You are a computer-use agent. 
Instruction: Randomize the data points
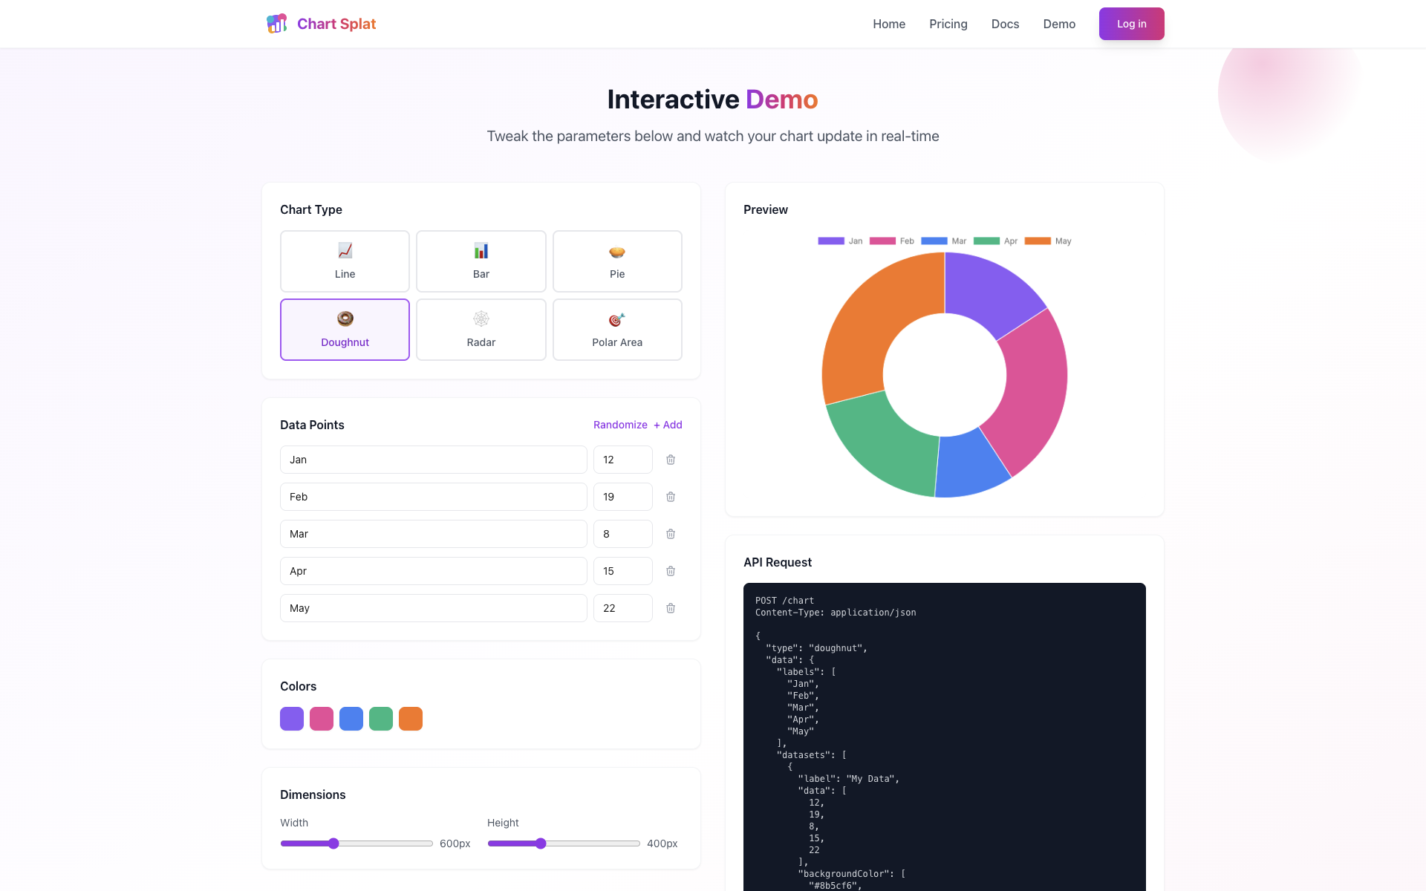619,425
